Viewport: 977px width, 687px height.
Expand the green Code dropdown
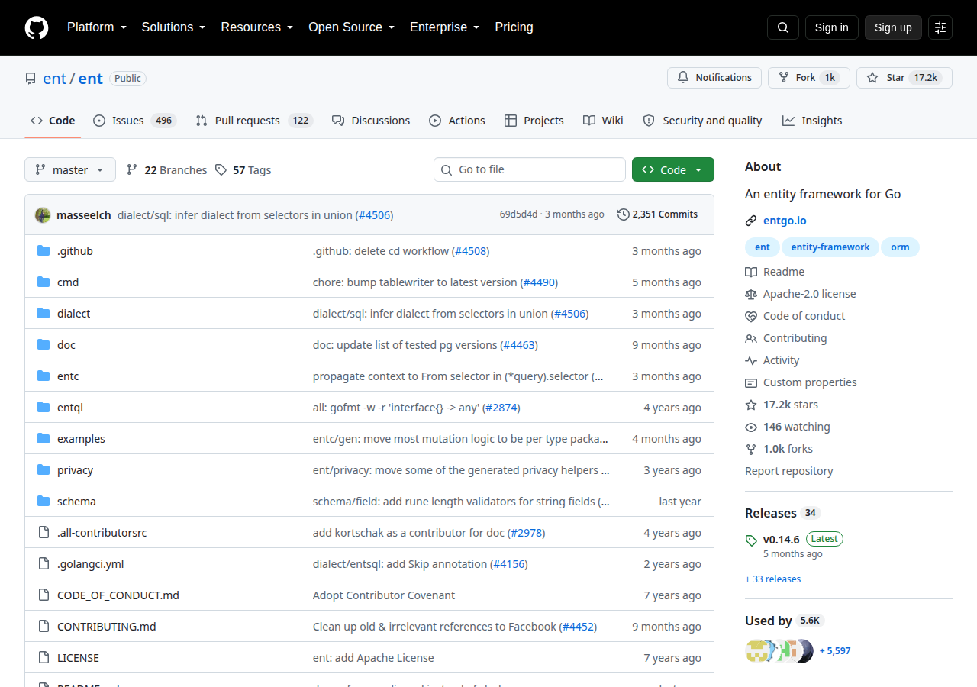(673, 169)
